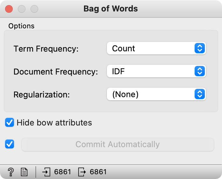The image size is (222, 179).
Task: Toggle the checkbox beside Commit Automatically
Action: tap(10, 144)
